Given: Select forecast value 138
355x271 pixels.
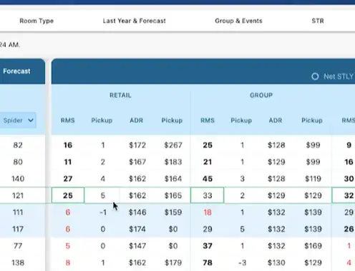Looking at the screenshot, I should click(18, 262).
